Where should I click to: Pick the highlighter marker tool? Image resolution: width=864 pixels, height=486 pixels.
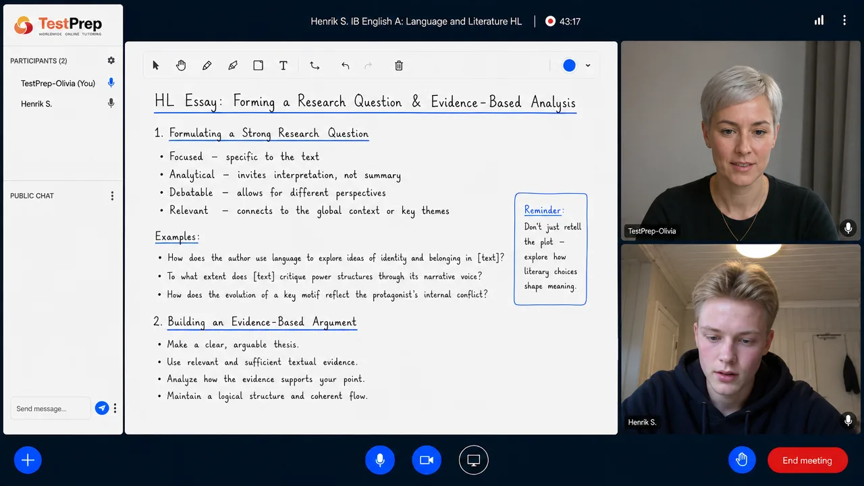[233, 65]
